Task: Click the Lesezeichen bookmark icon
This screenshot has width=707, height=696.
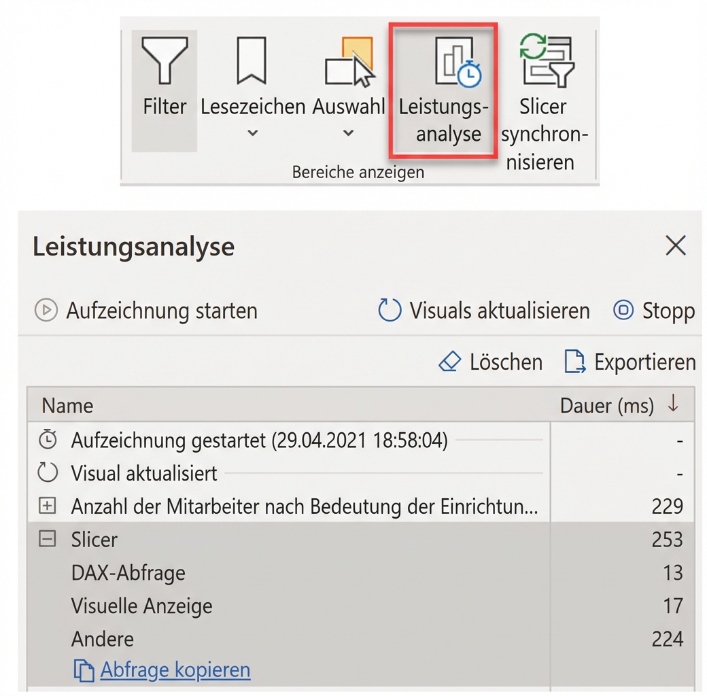Action: click(252, 61)
